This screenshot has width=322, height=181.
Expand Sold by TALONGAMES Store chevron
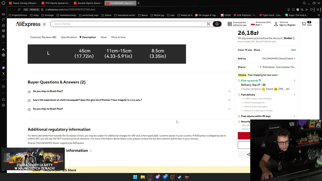(x=295, y=59)
